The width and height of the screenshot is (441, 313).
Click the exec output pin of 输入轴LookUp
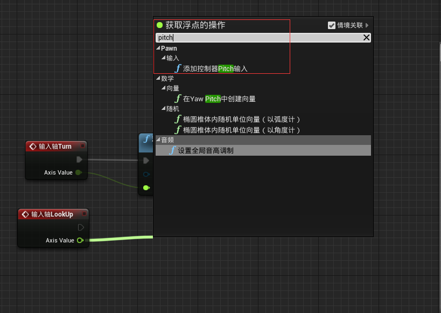81,227
